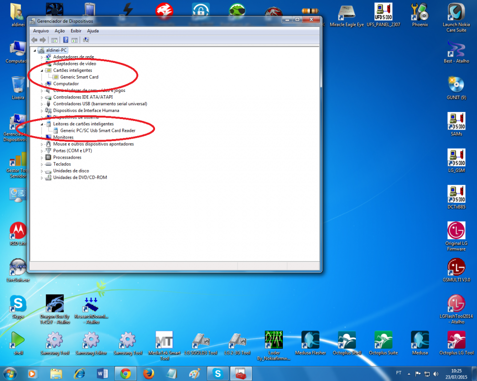Screen dimensions: 477x381
Task: Collapse the Cartões inteligentes tree node
Action: tap(42, 70)
